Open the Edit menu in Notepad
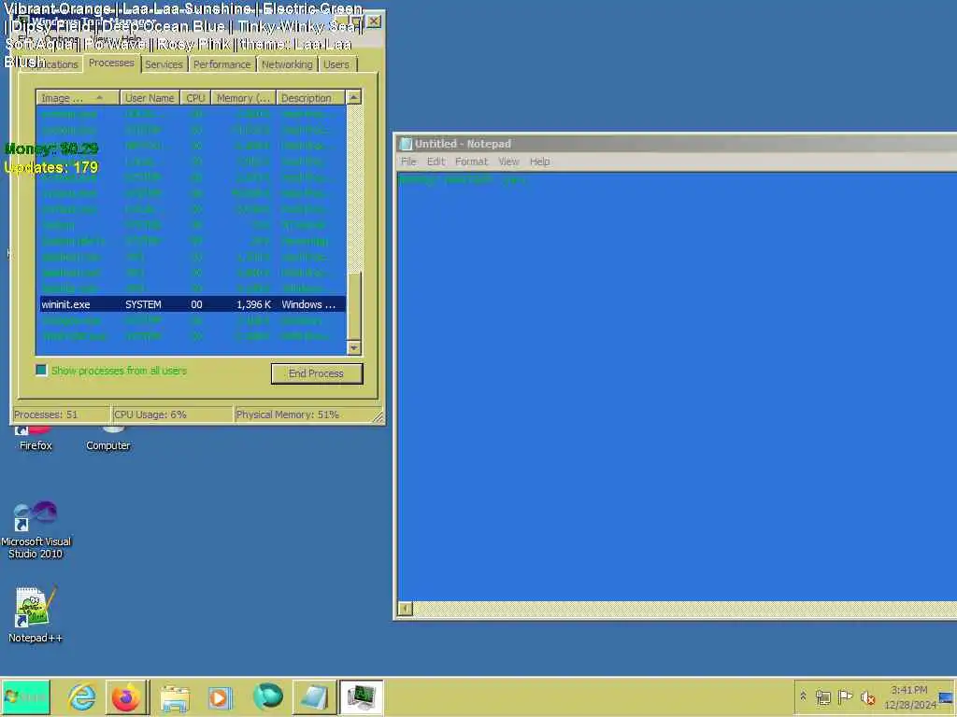The height and width of the screenshot is (717, 957). click(436, 162)
